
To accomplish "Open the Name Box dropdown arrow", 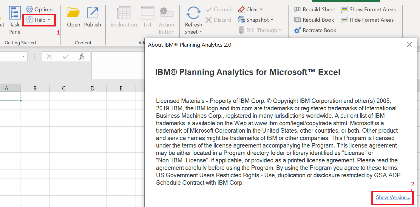I will [23, 57].
